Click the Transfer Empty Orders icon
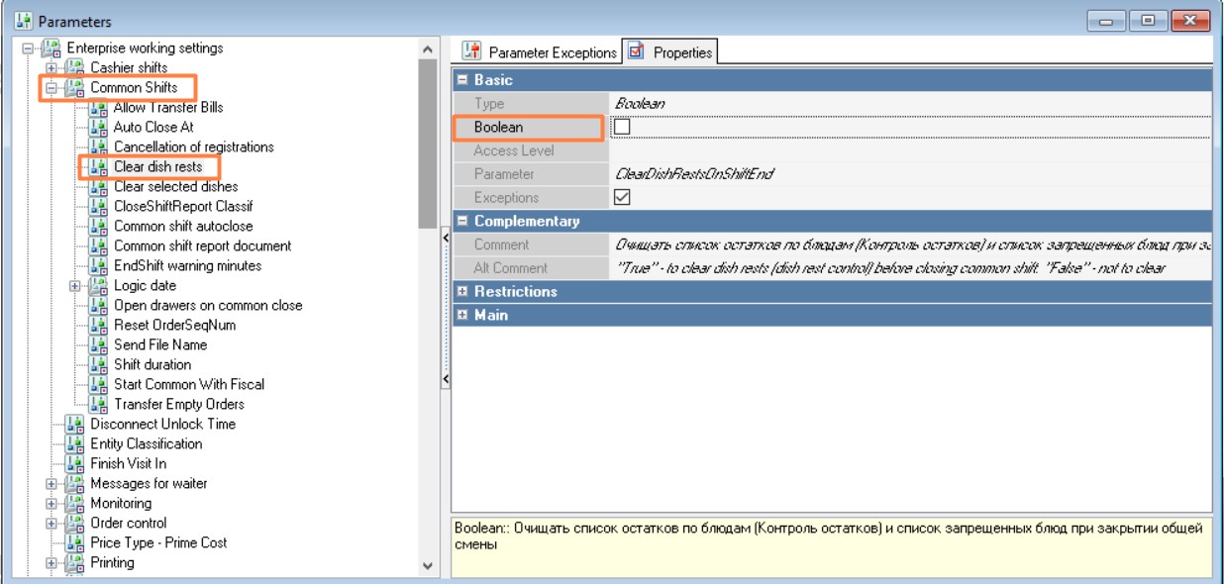The height and width of the screenshot is (584, 1224). pyautogui.click(x=97, y=404)
